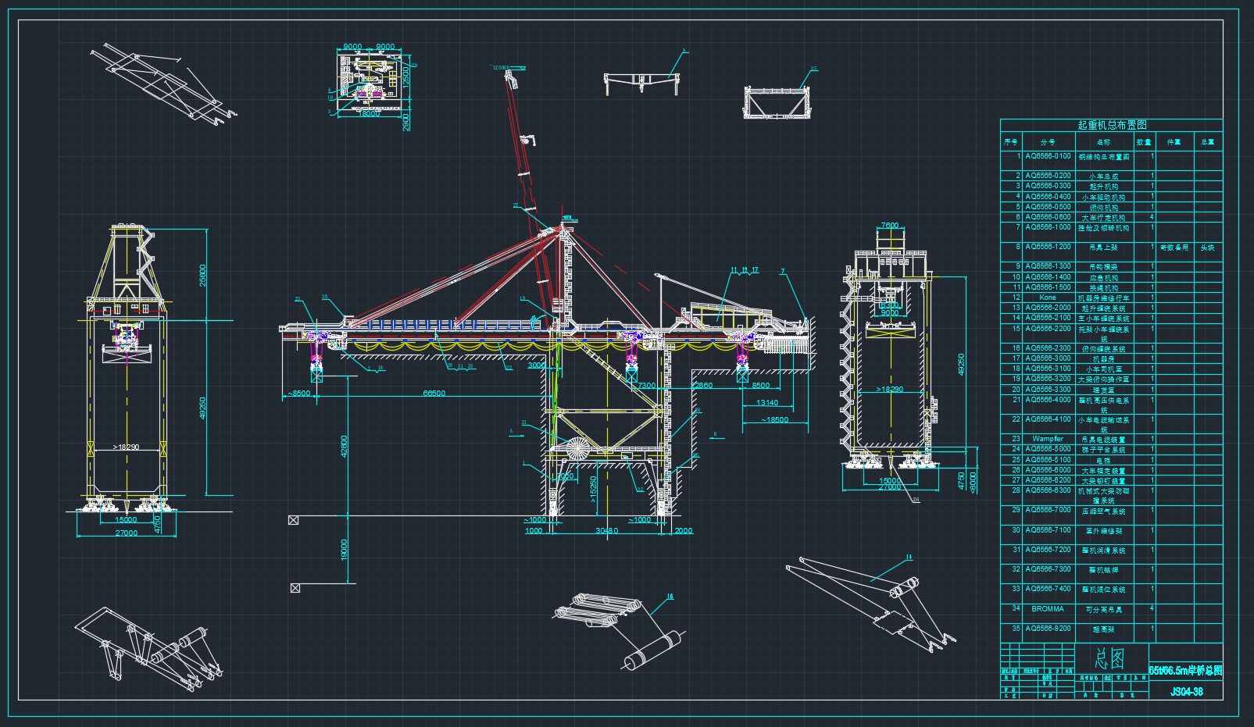This screenshot has height=727, width=1254.
Task: Select the lower crossed-square datum marker
Action: 295,588
